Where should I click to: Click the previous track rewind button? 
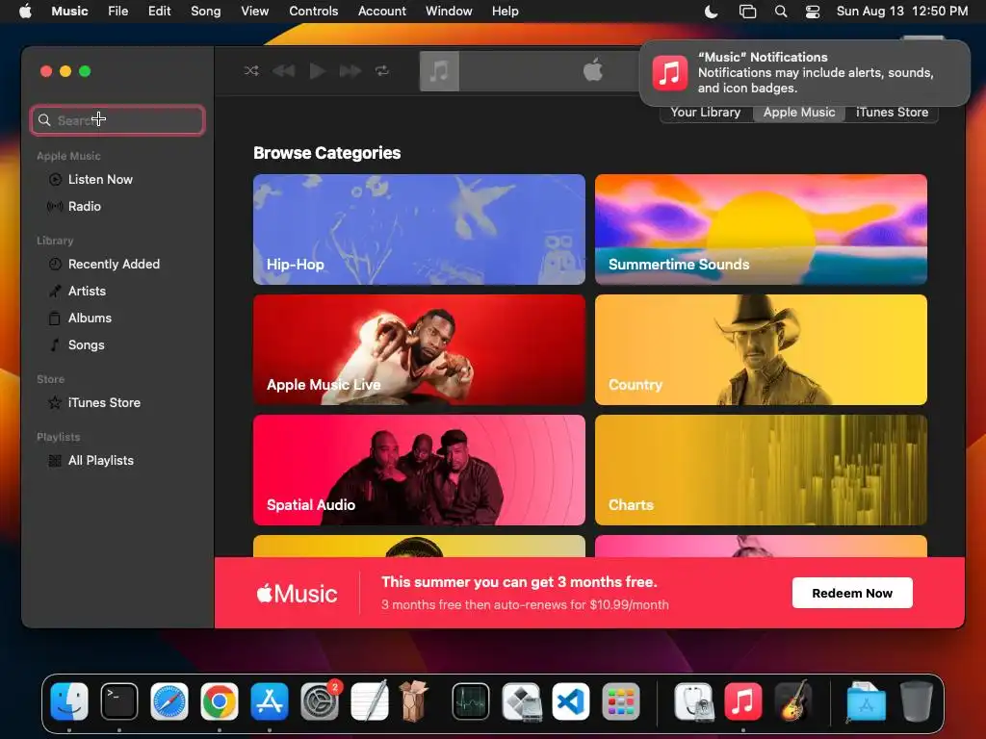click(x=284, y=71)
